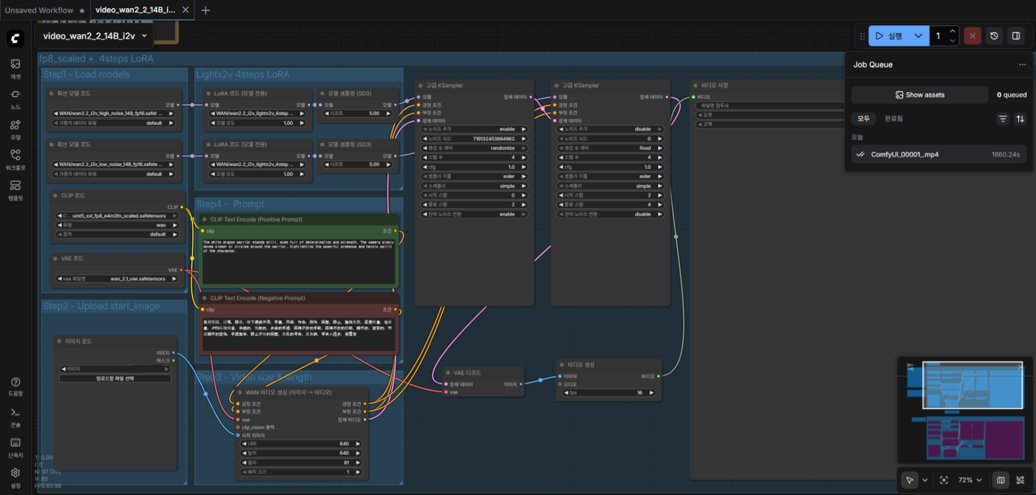Select the ComfyUI_00001_.mp4 job entry
Viewport: 1036px width, 495px height.
(938, 155)
